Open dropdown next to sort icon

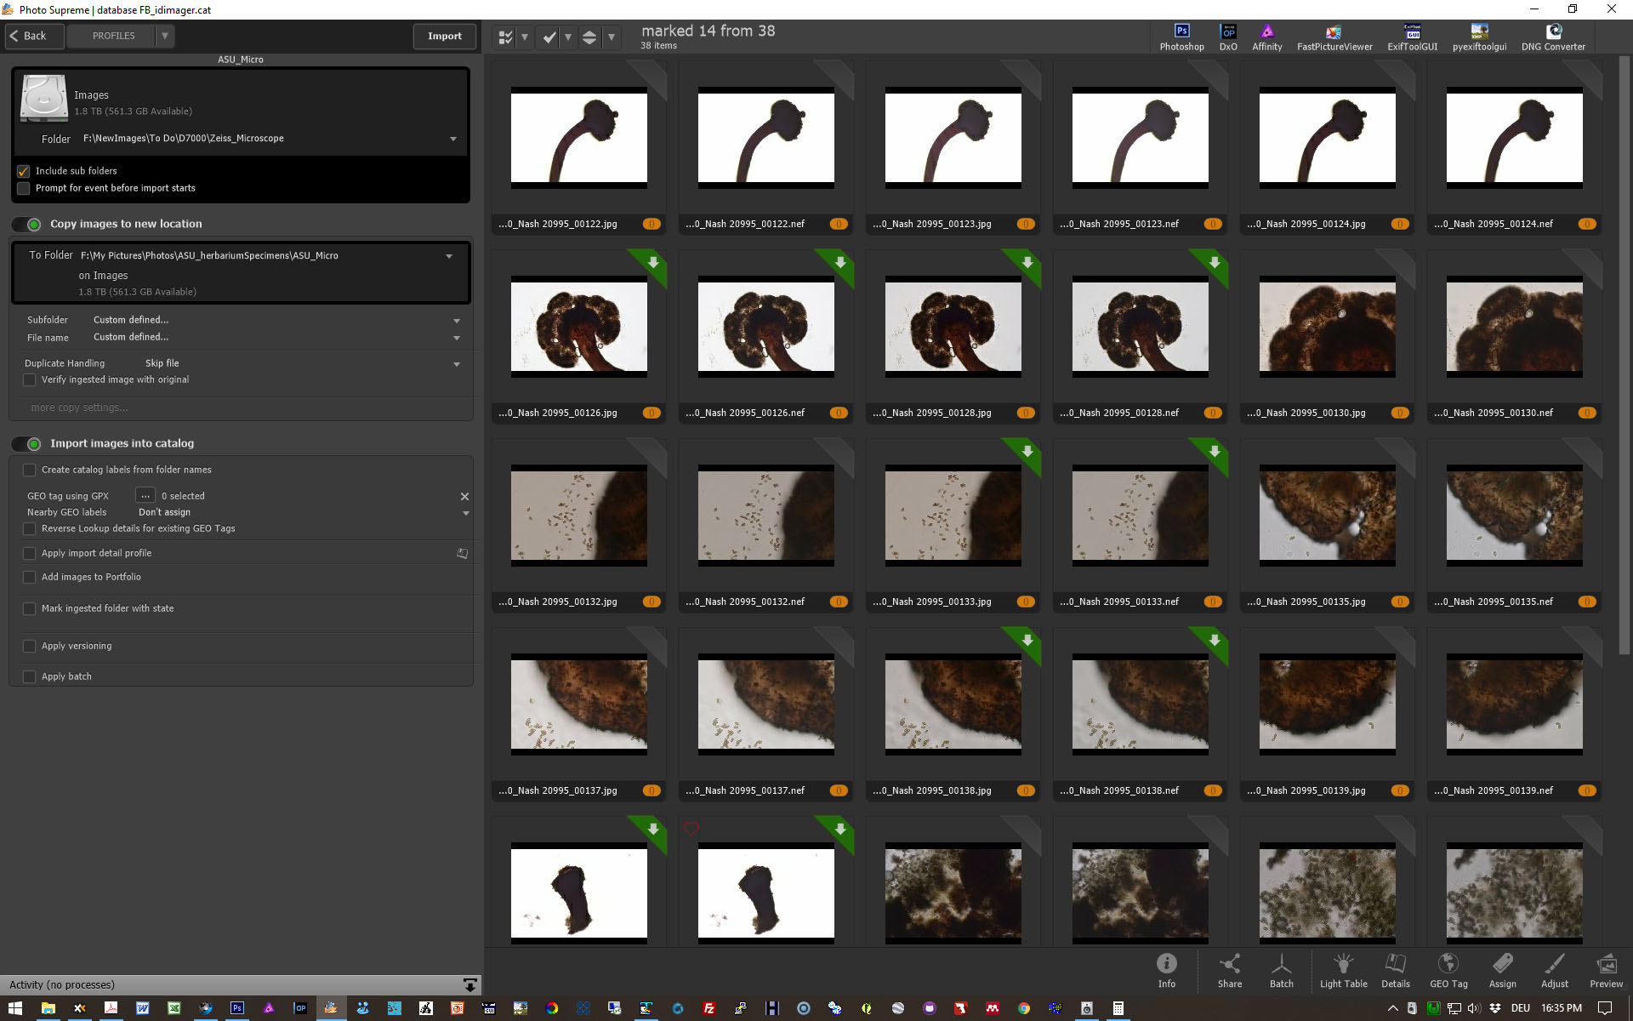611,37
